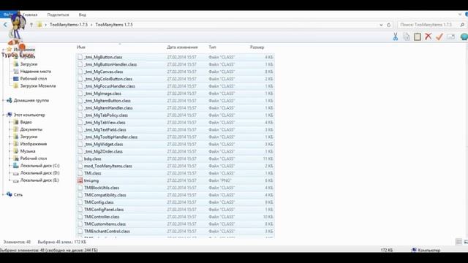Click the Локальный диск (E:) drive icon
Screen dimensions: 468x263
[x=16, y=180]
